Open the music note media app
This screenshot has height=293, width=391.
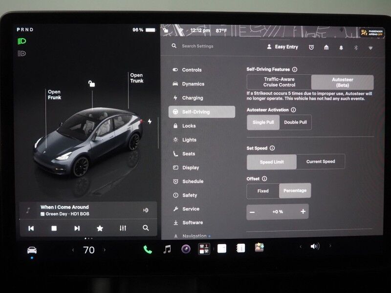coord(167,249)
